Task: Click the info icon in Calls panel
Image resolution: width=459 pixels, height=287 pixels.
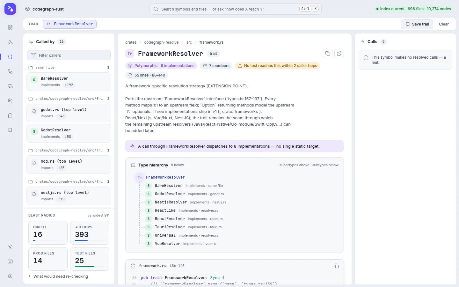Action: pos(366,58)
